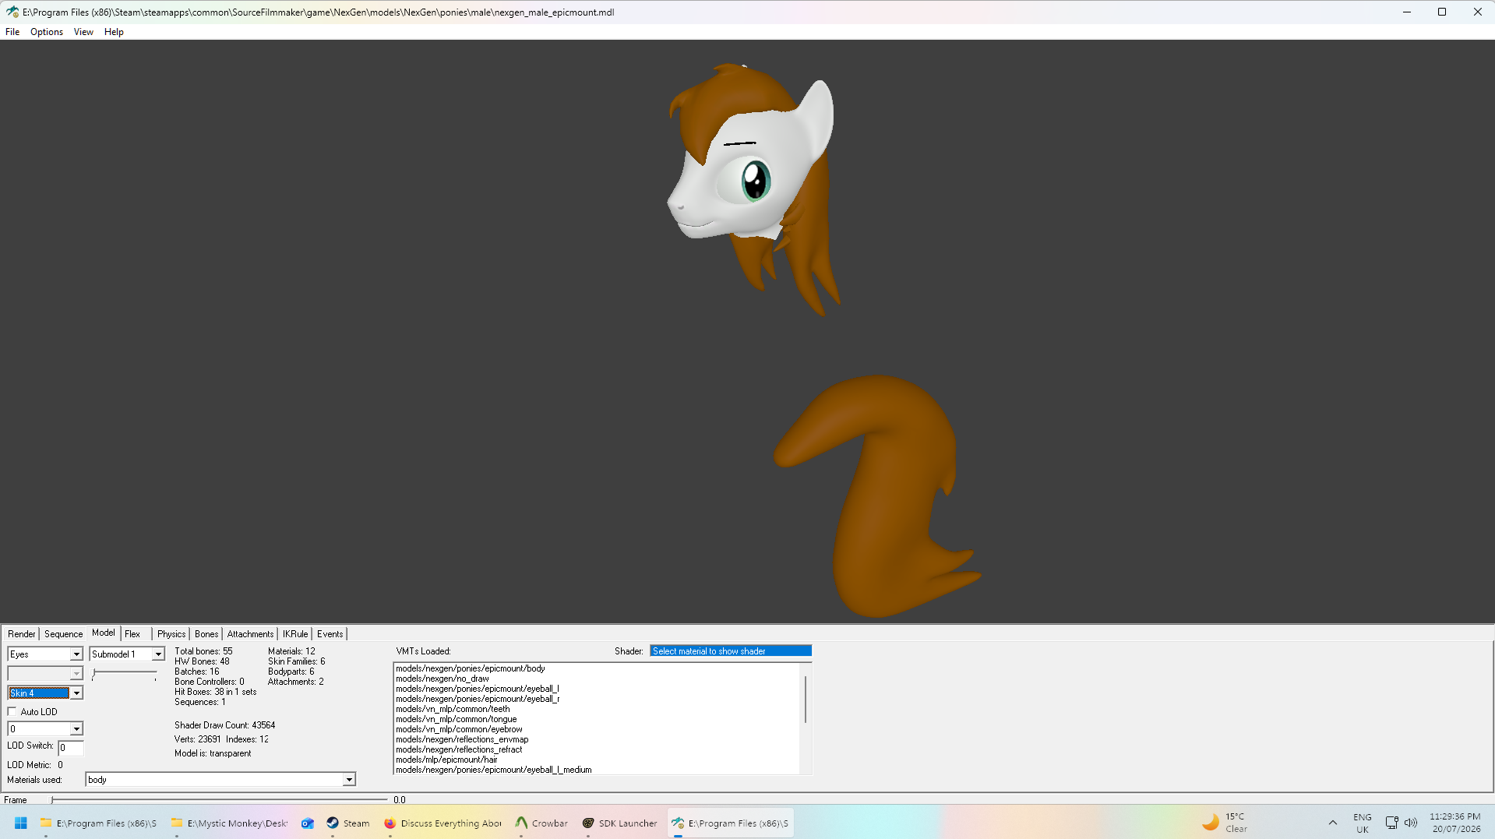1495x839 pixels.
Task: Select models/nexgen/no_draw in VMT list
Action: 443,679
